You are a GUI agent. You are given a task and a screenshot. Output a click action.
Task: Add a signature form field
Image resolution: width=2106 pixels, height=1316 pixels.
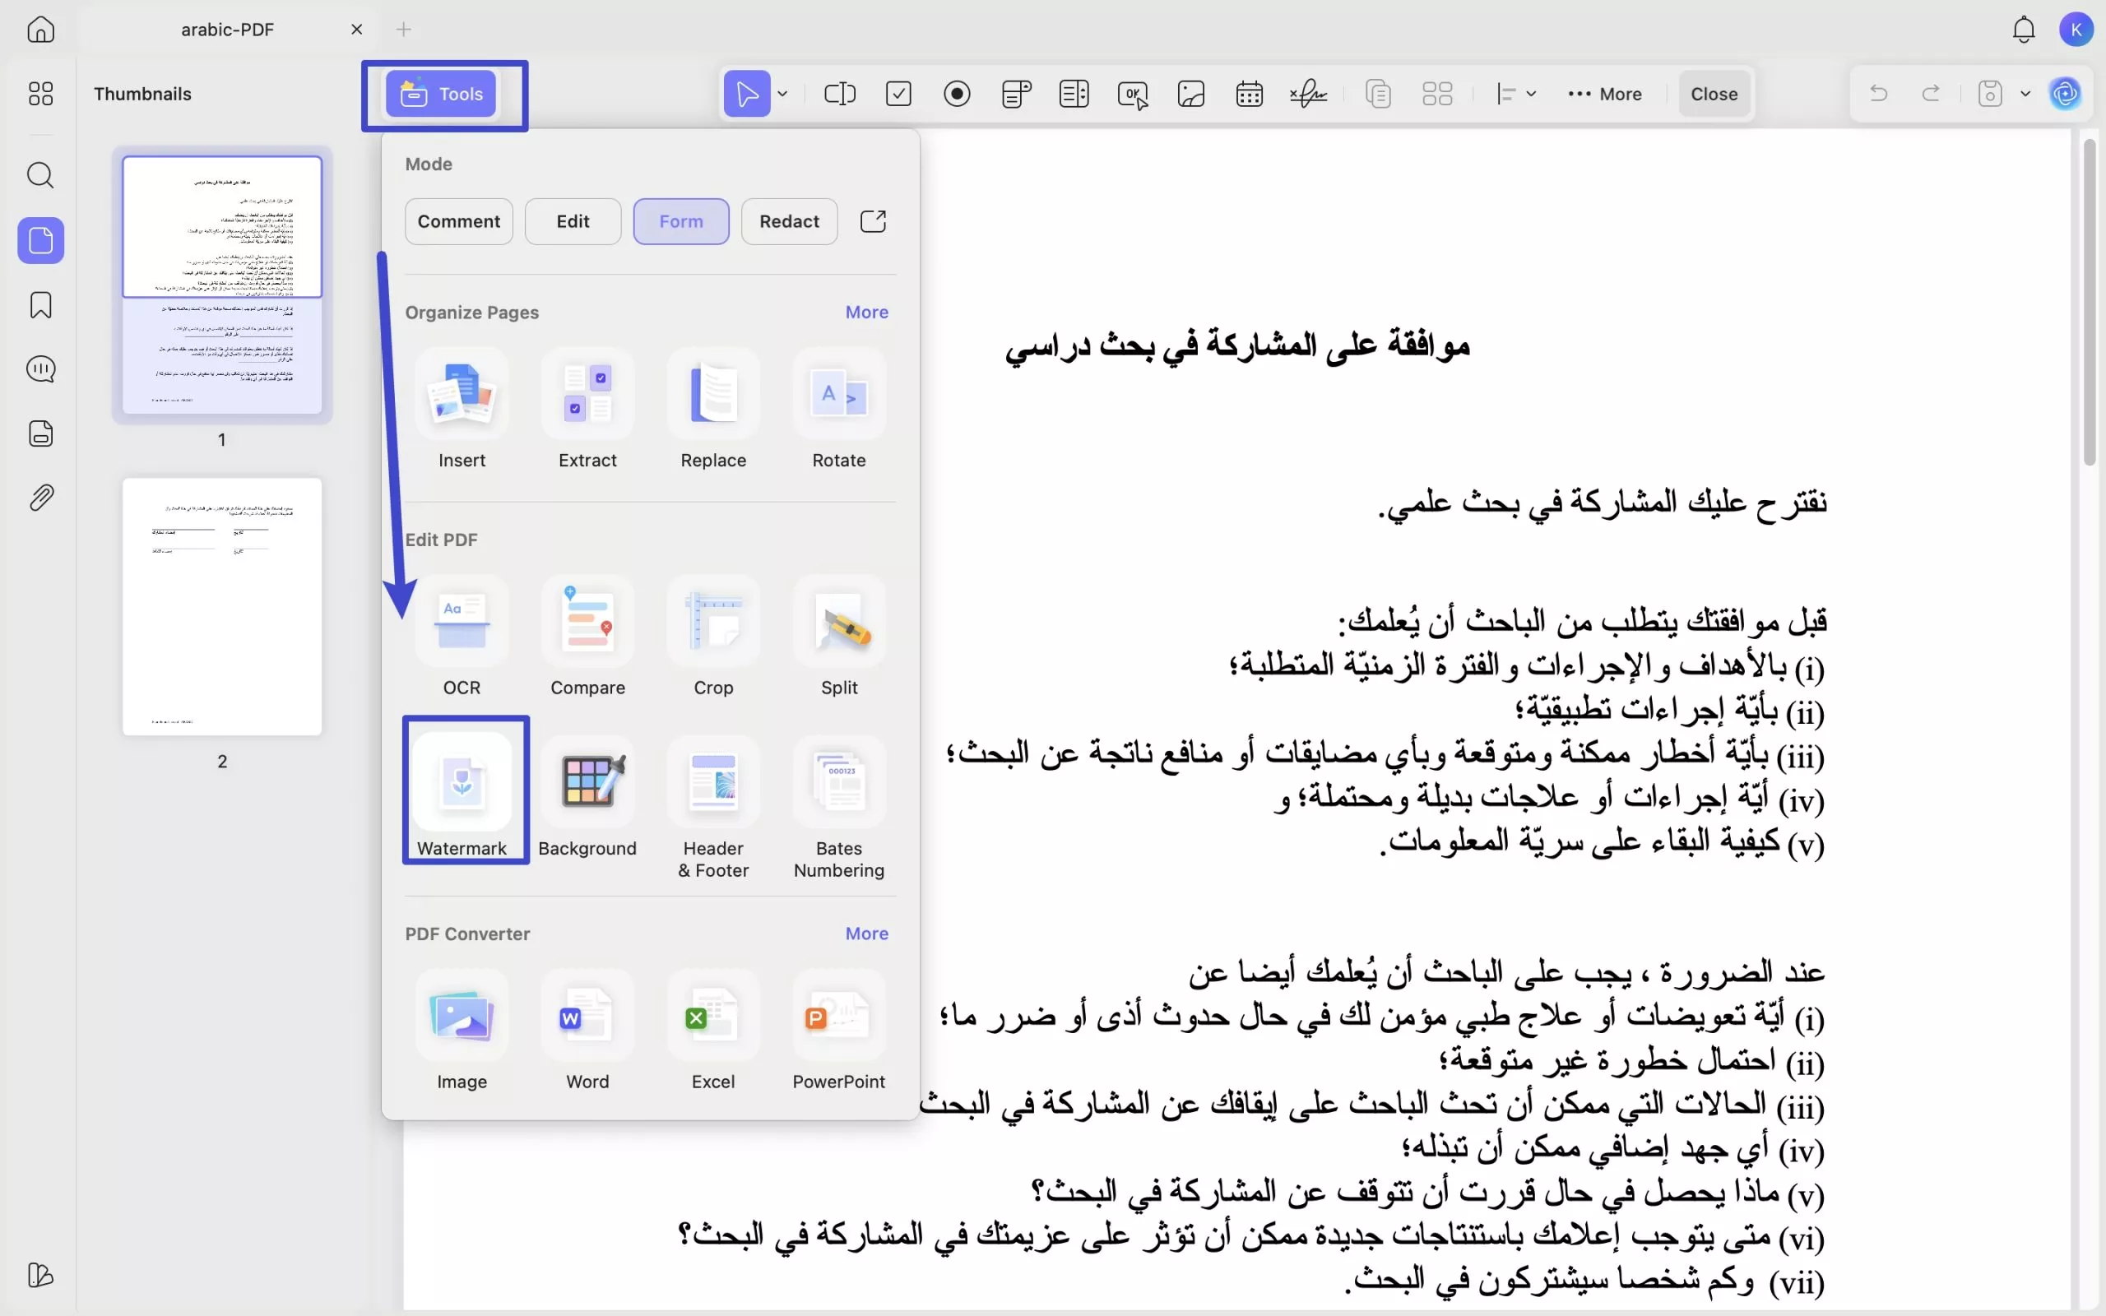[1308, 93]
